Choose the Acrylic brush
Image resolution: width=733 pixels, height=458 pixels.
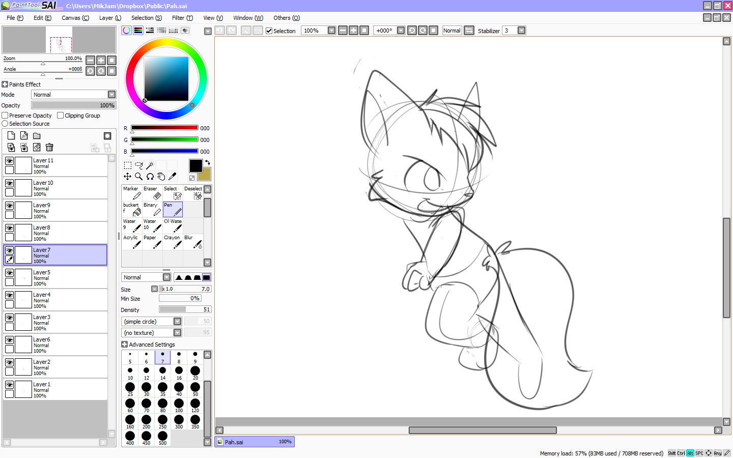[132, 242]
